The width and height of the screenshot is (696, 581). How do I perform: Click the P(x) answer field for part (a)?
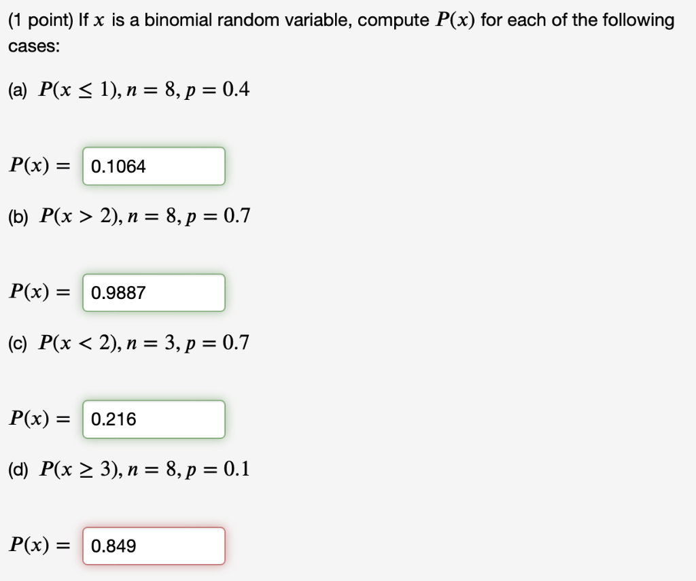coord(153,166)
